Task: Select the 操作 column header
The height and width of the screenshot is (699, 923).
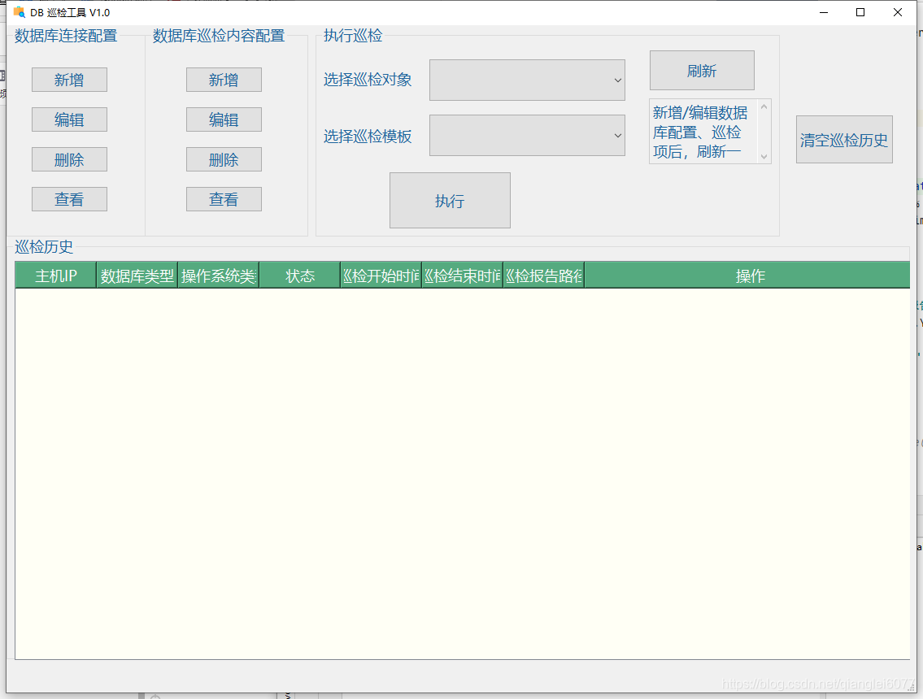Action: pos(750,276)
